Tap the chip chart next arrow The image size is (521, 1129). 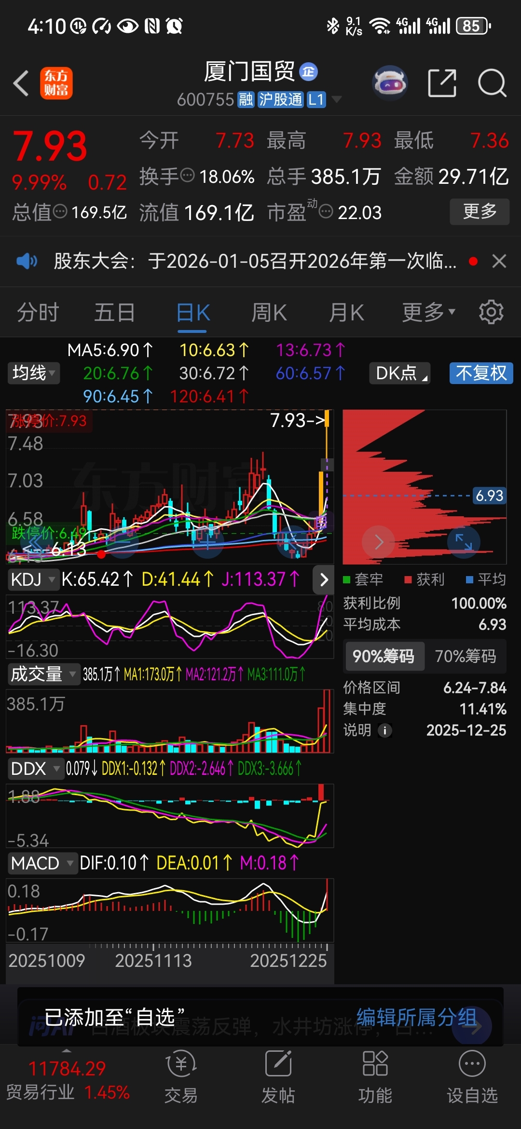[x=379, y=542]
